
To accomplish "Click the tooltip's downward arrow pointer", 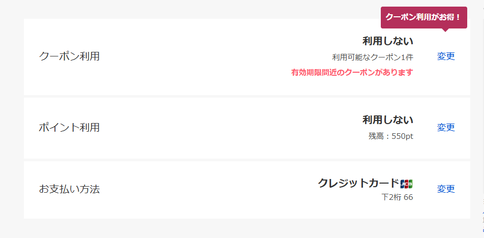I will [445, 29].
